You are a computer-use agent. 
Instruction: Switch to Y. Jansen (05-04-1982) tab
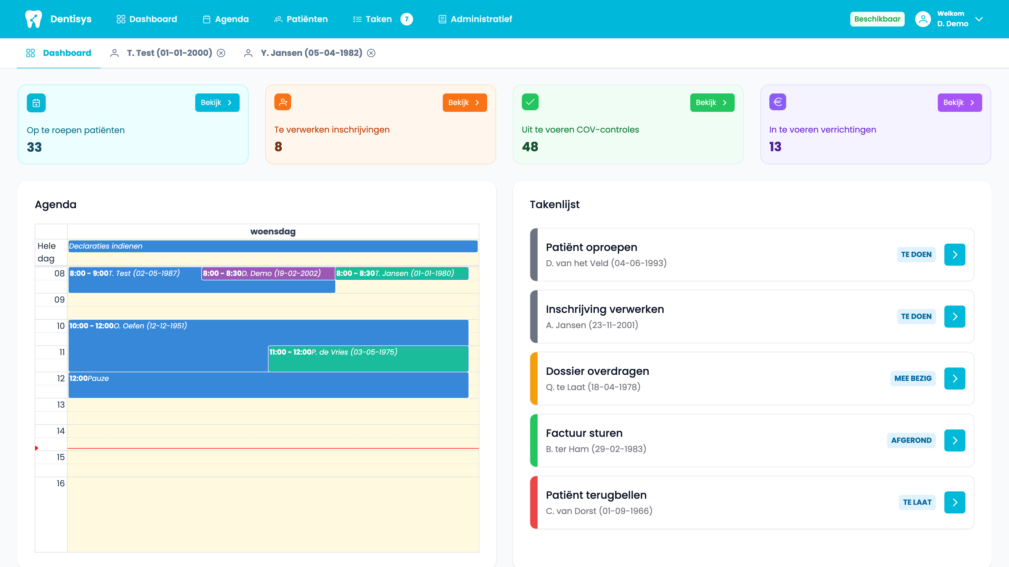point(311,53)
